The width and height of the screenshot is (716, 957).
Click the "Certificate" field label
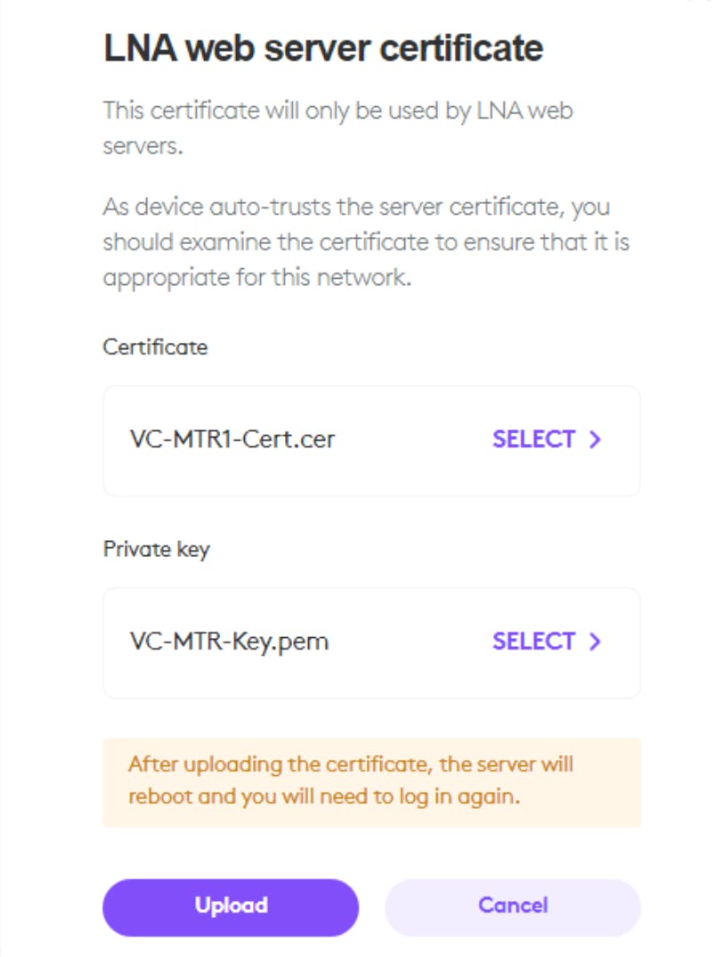click(155, 347)
